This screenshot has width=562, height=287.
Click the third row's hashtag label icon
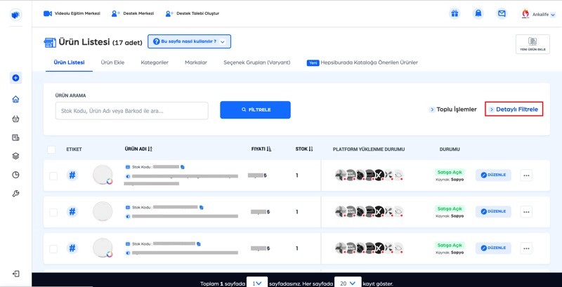pos(72,248)
